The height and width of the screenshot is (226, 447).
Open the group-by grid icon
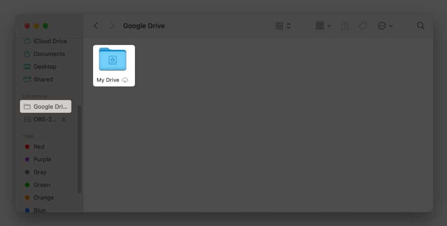click(x=319, y=25)
